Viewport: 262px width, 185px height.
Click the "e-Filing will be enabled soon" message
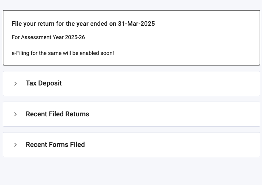tap(62, 53)
